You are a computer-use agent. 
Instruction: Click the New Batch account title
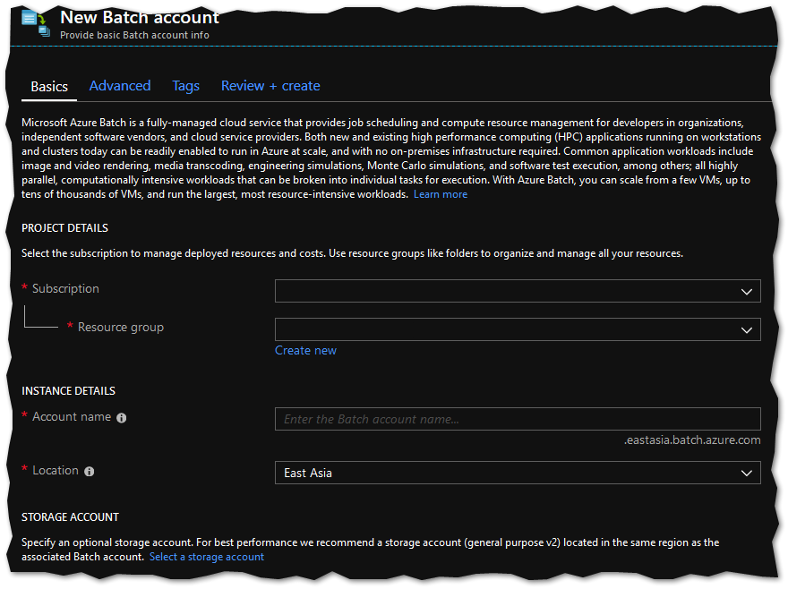click(140, 18)
